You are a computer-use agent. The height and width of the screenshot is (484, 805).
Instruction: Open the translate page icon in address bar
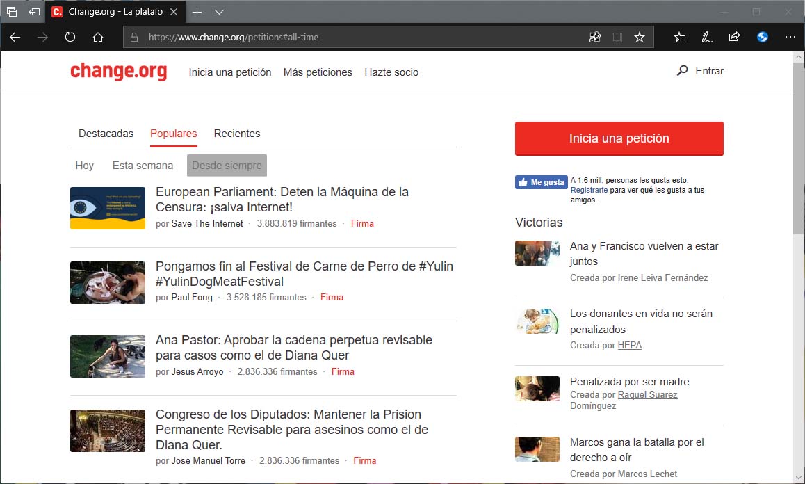click(x=594, y=37)
